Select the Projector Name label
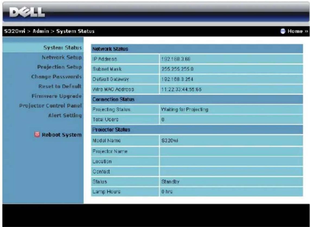Viewport: 310px width, 227px height. (x=110, y=151)
